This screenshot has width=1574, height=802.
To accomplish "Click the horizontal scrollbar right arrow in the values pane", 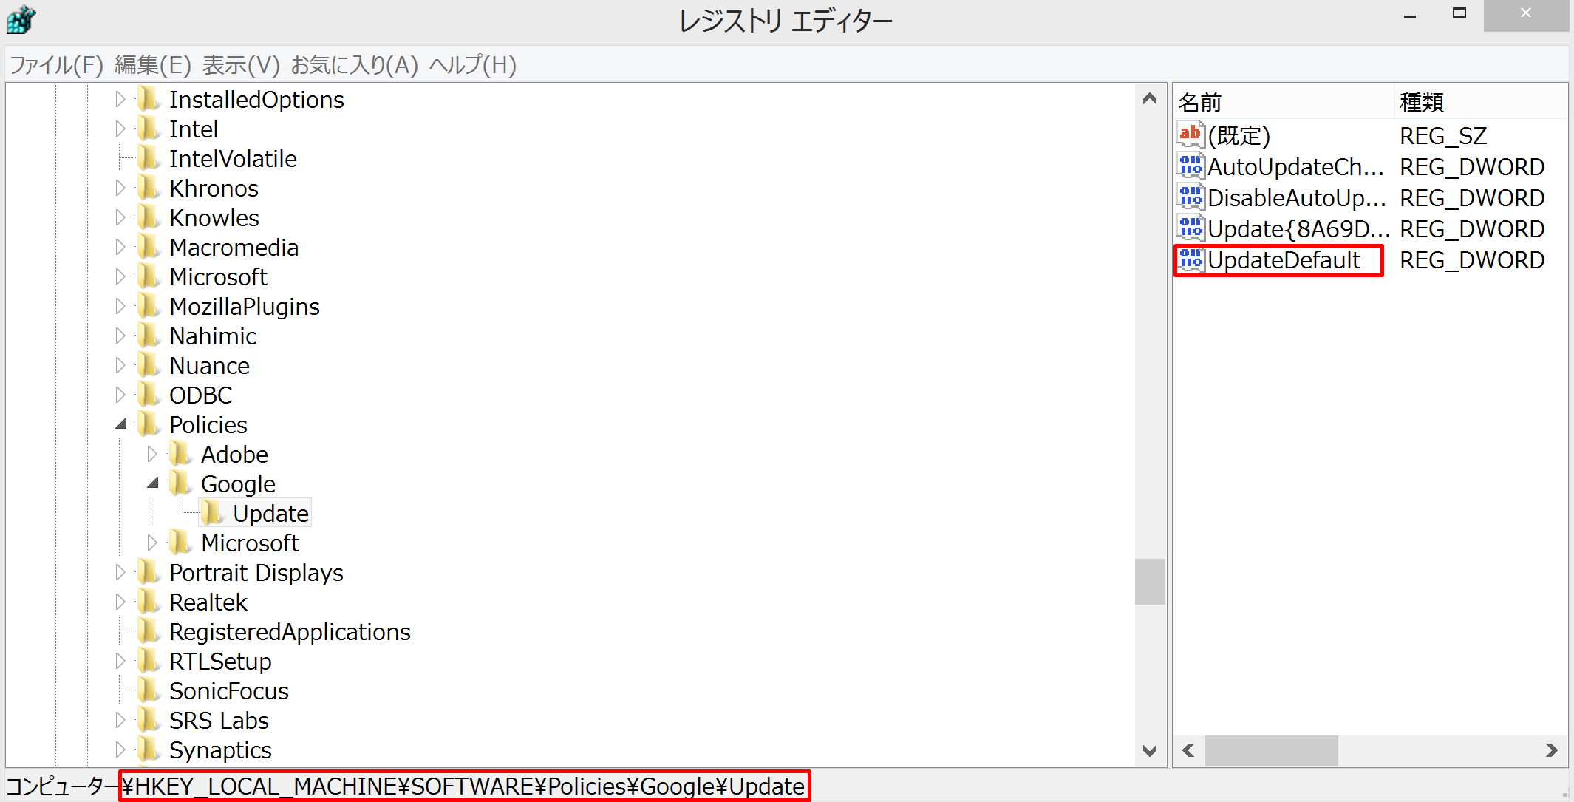I will coord(1551,751).
